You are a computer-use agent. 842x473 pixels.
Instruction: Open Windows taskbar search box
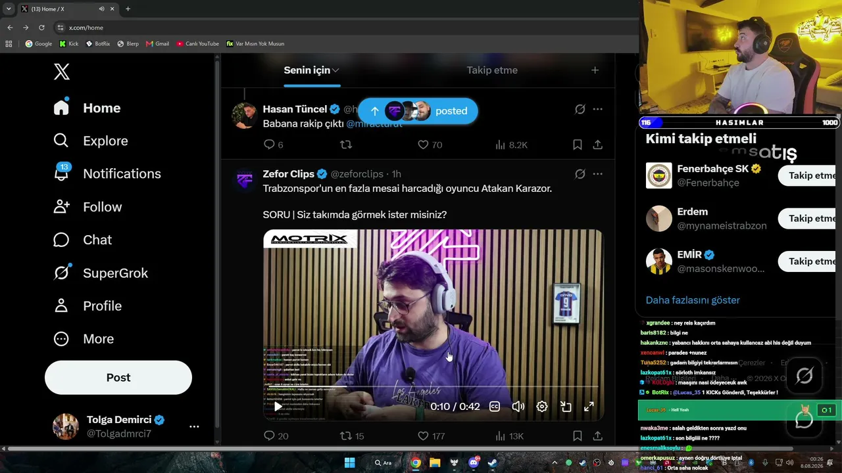(384, 462)
